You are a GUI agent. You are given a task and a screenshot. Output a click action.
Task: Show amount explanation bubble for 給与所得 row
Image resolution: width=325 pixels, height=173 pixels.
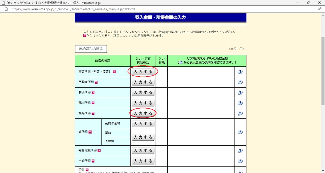coord(240,113)
